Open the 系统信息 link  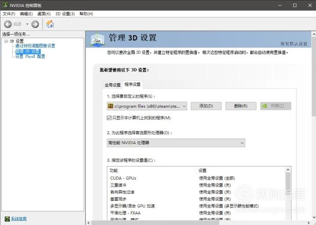tap(19, 219)
